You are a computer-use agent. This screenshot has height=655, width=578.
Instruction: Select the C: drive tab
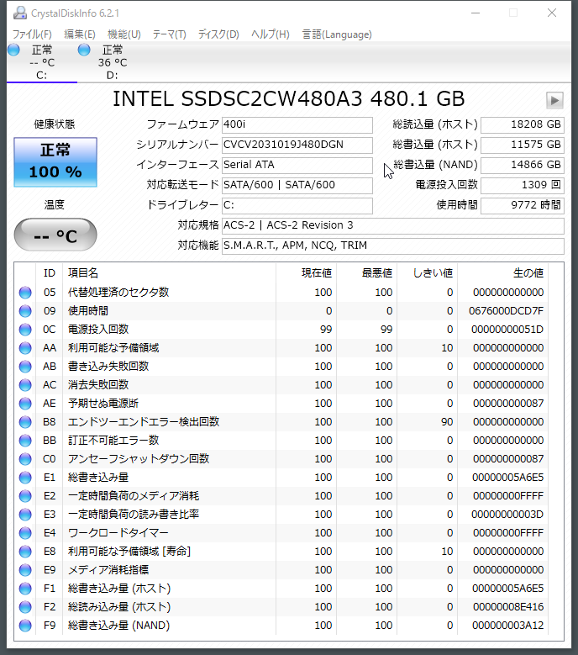(x=42, y=63)
